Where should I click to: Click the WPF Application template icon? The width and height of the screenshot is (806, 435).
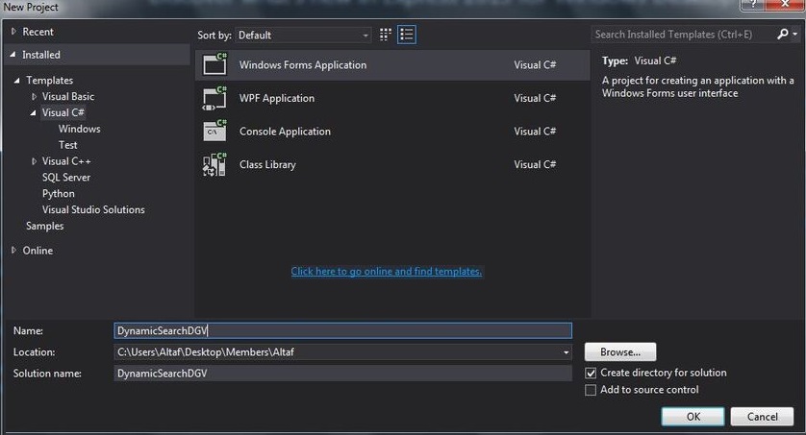point(214,98)
